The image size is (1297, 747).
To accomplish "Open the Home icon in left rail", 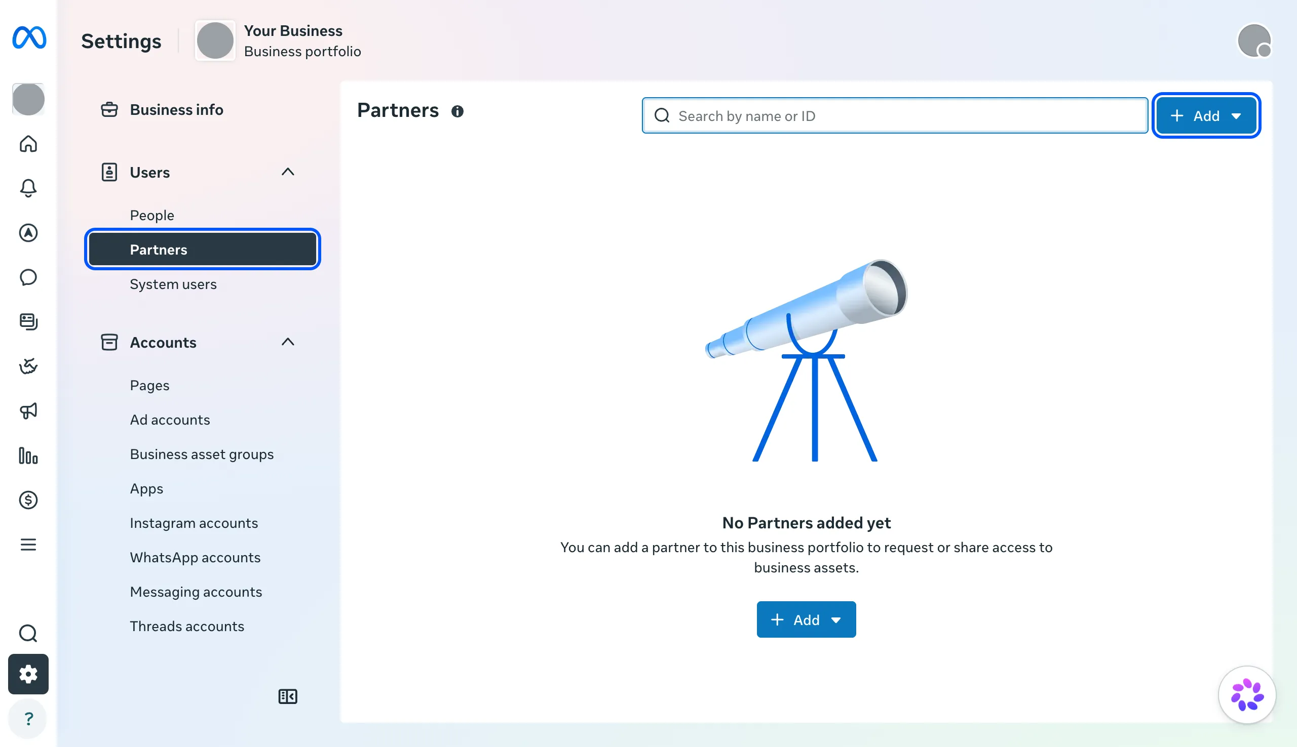I will coord(28,144).
